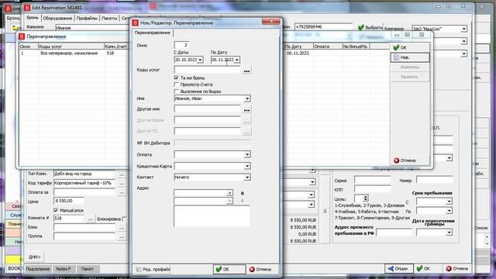Image resolution: width=496 pixels, height=279 pixels.
Task: Open the Тип Комн. lookup ellipsis button
Action: click(x=122, y=174)
